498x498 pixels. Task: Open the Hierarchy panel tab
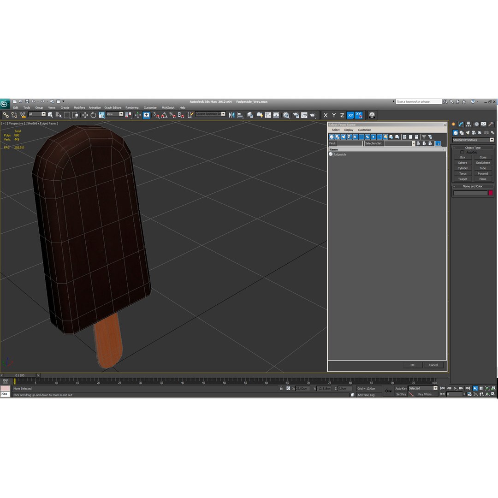tap(468, 124)
